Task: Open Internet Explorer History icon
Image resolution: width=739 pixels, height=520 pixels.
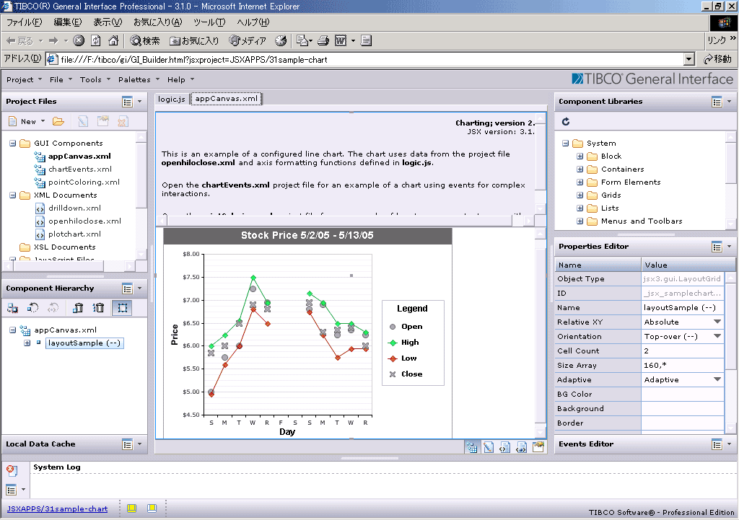Action: coord(281,40)
